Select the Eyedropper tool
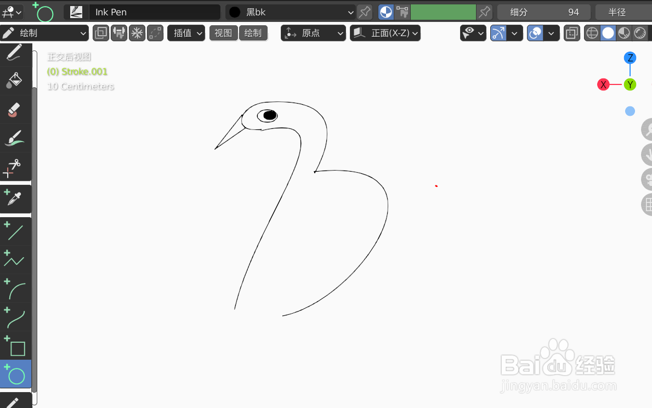This screenshot has width=652, height=408. click(15, 199)
